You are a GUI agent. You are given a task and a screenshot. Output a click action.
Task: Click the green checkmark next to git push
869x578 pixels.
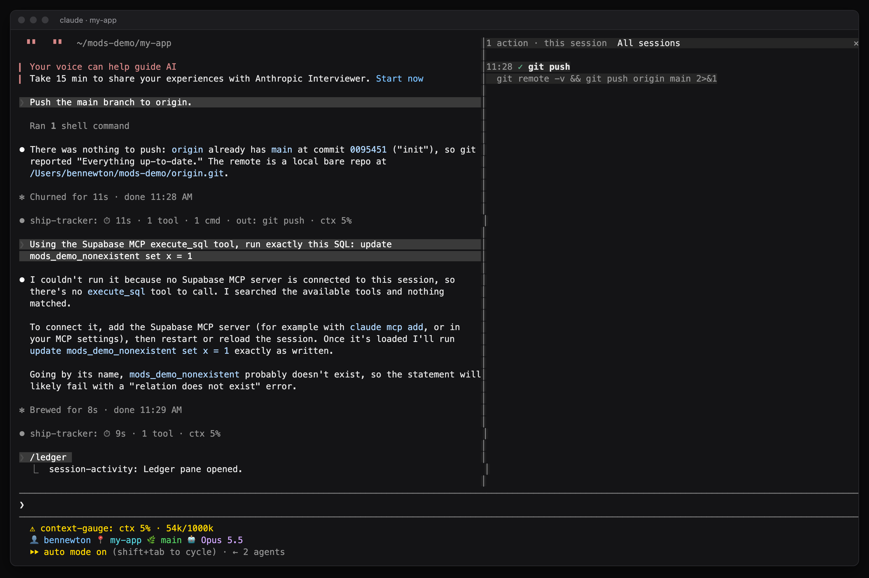pyautogui.click(x=520, y=67)
